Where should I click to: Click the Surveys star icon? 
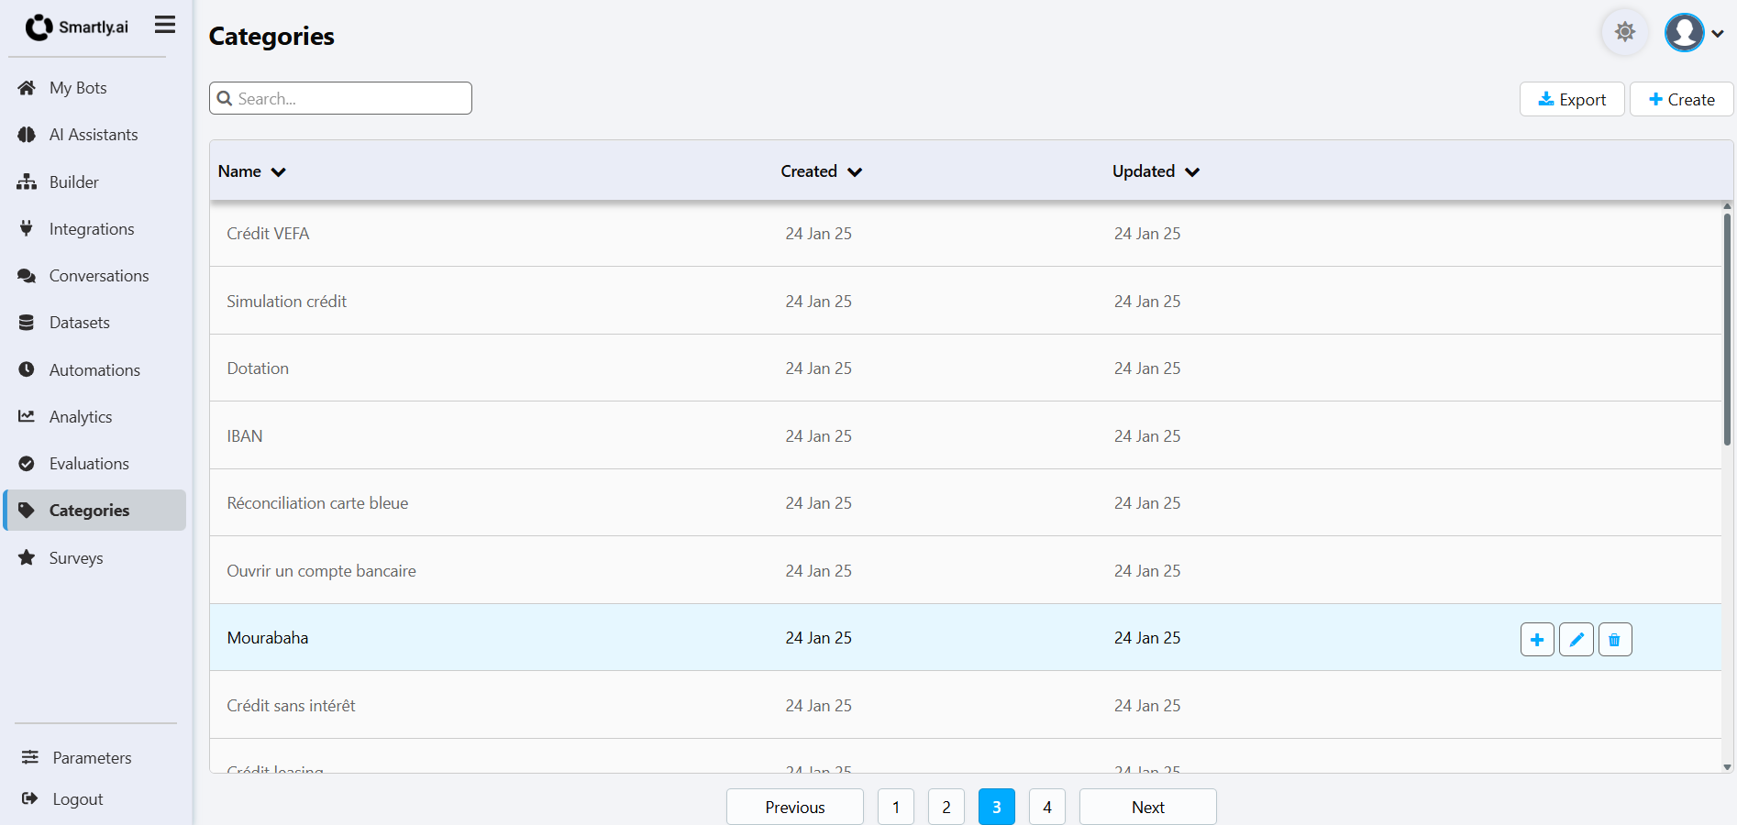[27, 557]
